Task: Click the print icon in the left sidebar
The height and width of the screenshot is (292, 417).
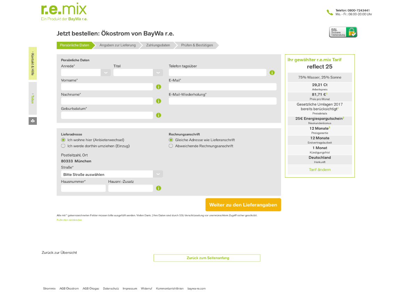Action: pyautogui.click(x=32, y=121)
